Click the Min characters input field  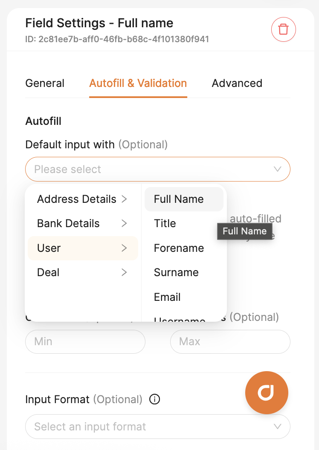tap(85, 341)
